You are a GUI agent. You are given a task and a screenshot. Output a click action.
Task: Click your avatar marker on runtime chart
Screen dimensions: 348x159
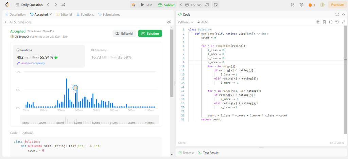click(75, 88)
